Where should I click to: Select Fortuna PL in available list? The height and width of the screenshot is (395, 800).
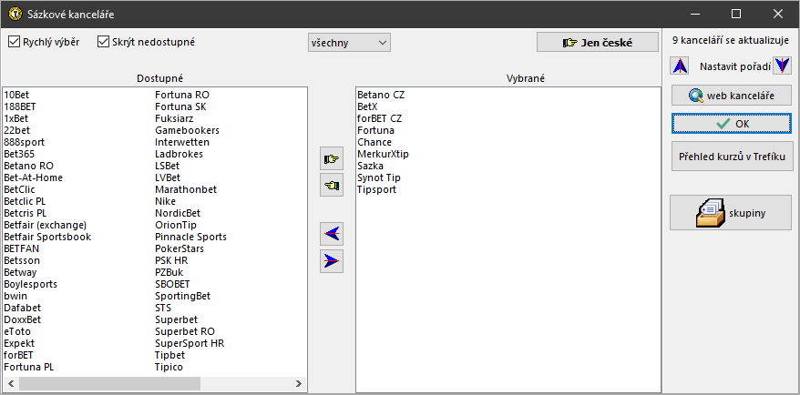[29, 367]
